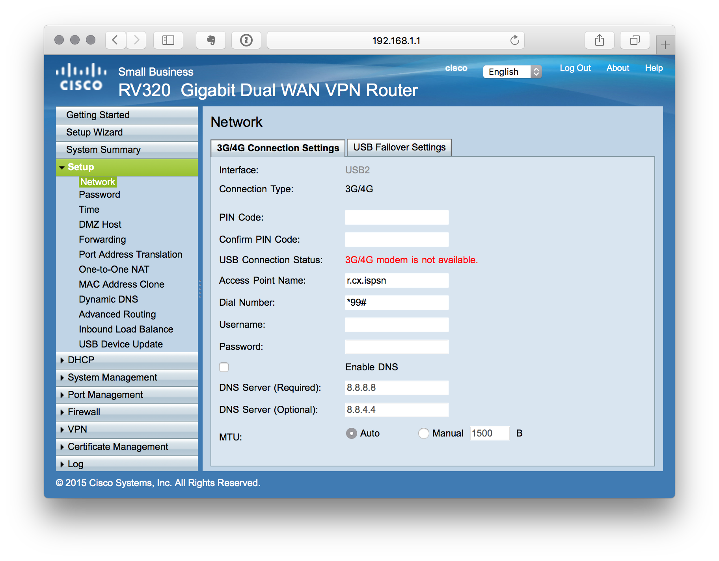Click the Confirm PIN Code field

pos(397,240)
